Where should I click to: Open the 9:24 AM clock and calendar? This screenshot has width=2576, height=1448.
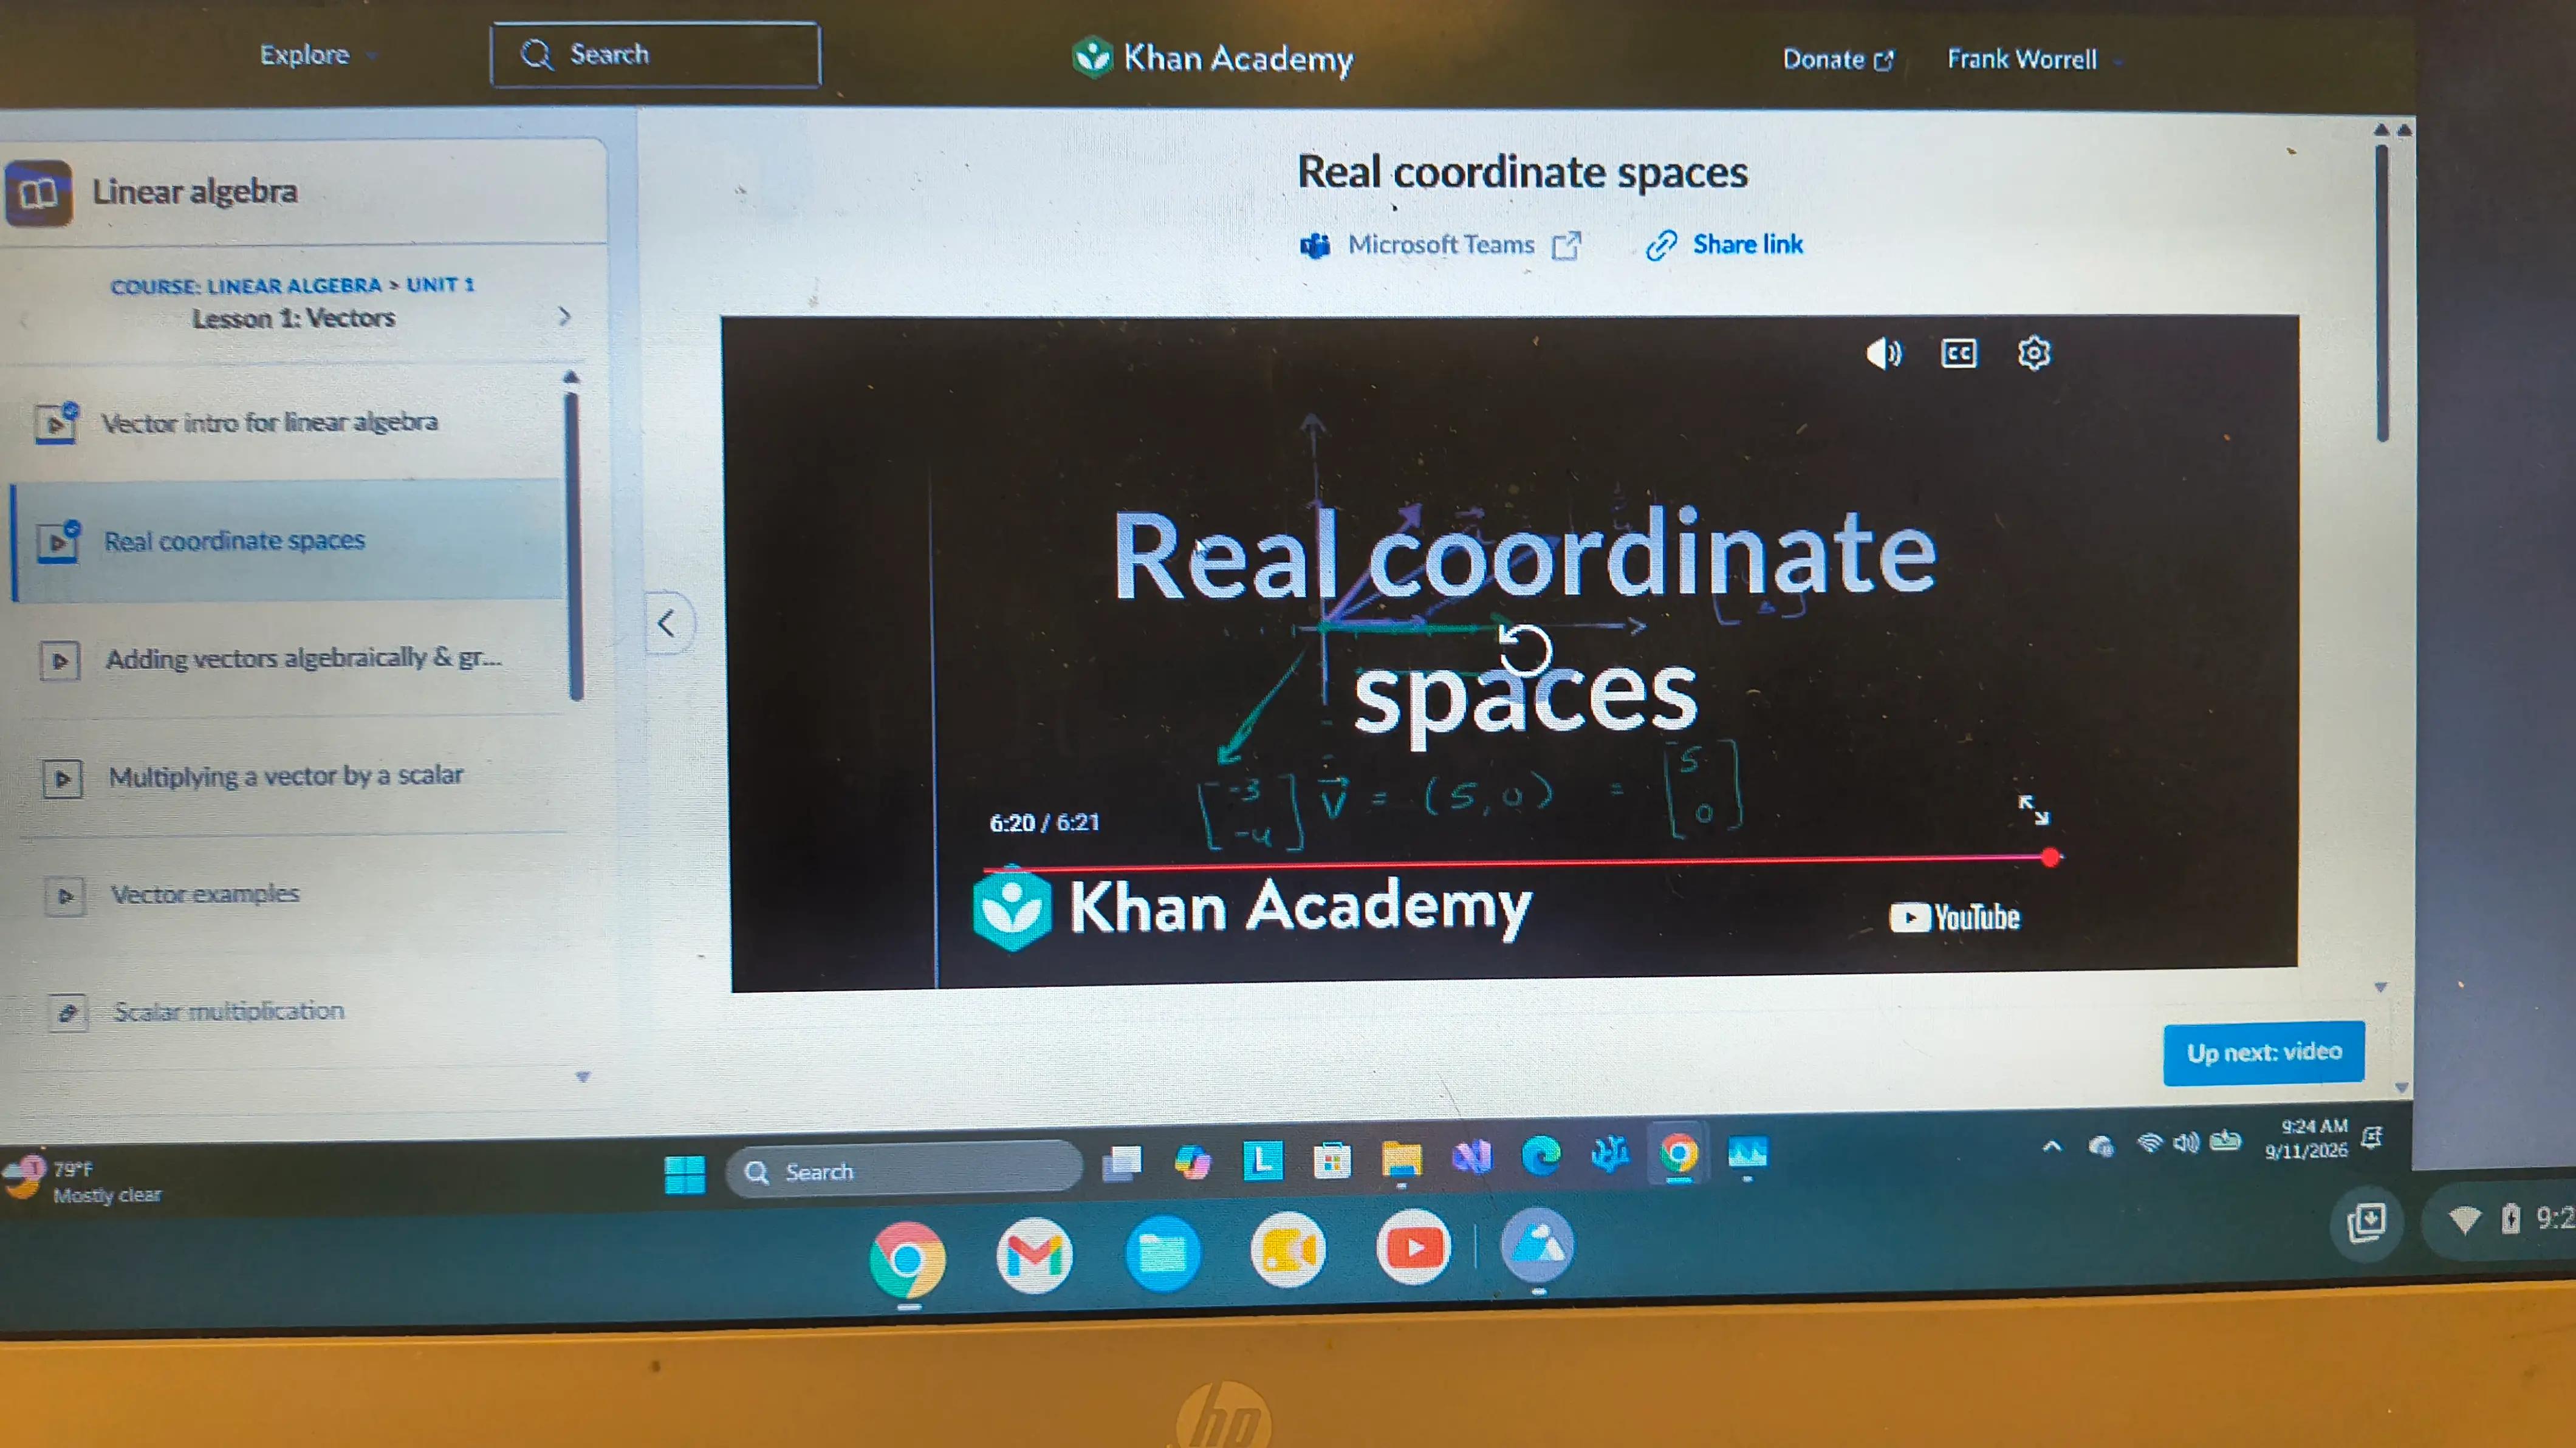pos(2307,1138)
